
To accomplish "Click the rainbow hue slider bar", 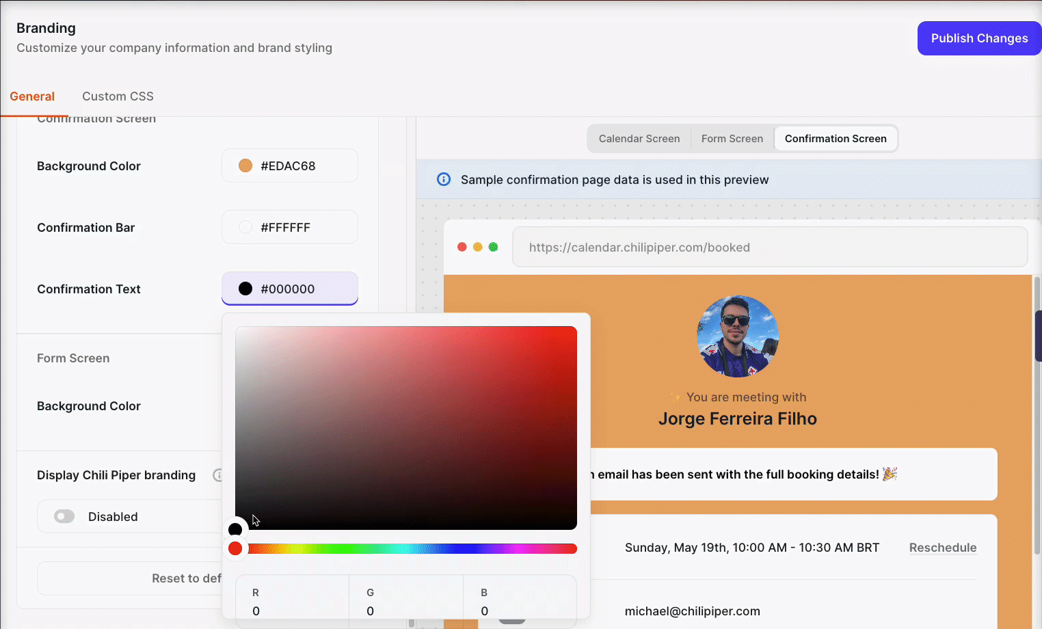I will click(x=406, y=548).
